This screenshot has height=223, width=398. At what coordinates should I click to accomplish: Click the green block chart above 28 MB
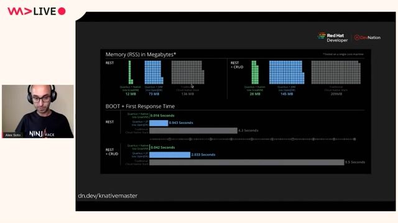coord(255,72)
